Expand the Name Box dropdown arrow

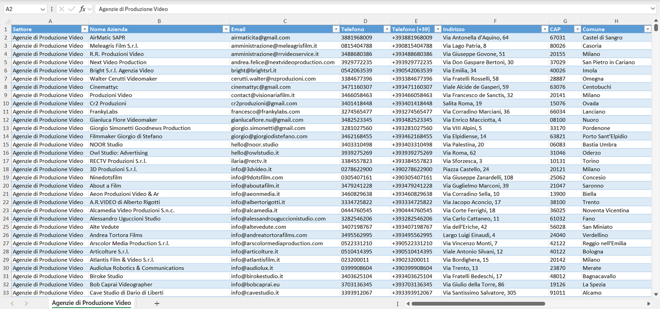click(x=43, y=9)
